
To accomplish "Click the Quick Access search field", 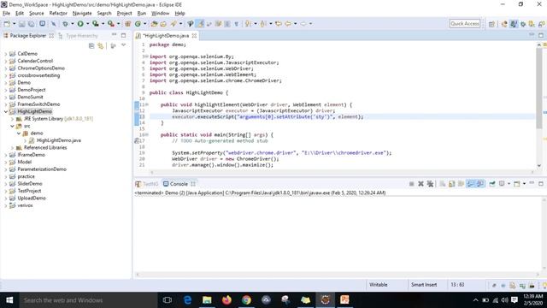I will click(x=465, y=24).
